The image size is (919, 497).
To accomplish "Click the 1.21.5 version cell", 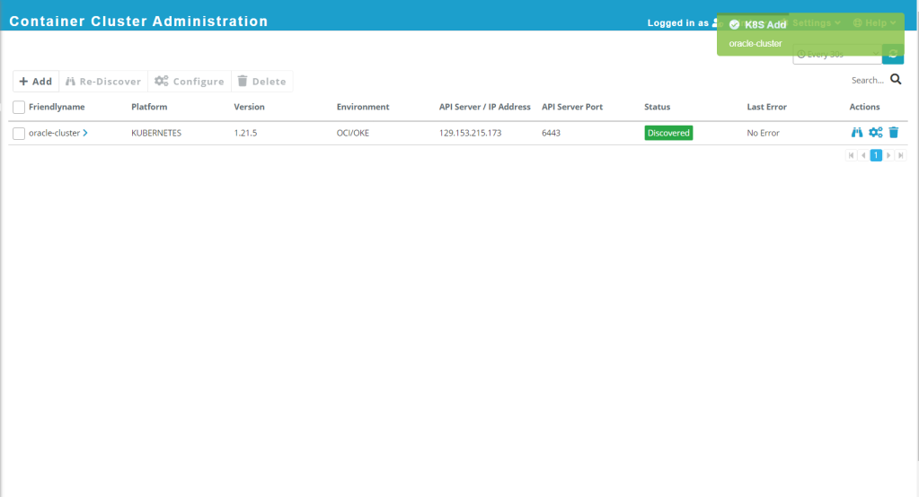I will 245,133.
